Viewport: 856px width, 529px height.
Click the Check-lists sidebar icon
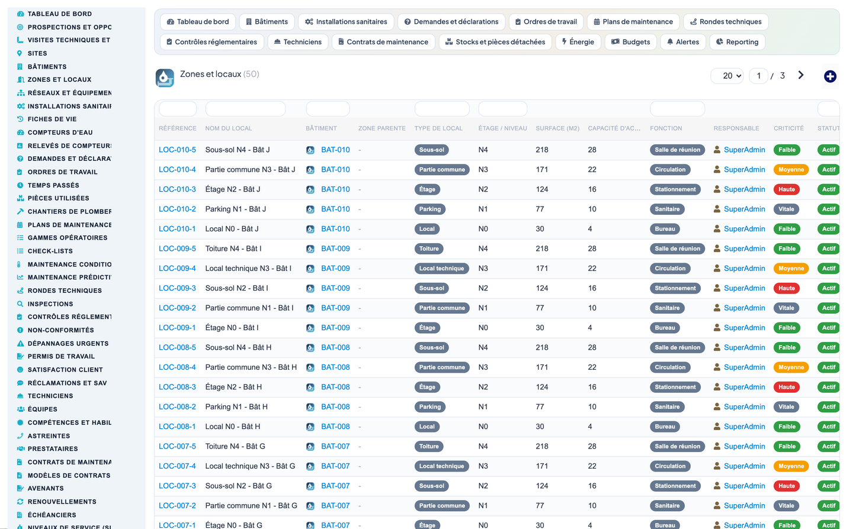point(20,251)
